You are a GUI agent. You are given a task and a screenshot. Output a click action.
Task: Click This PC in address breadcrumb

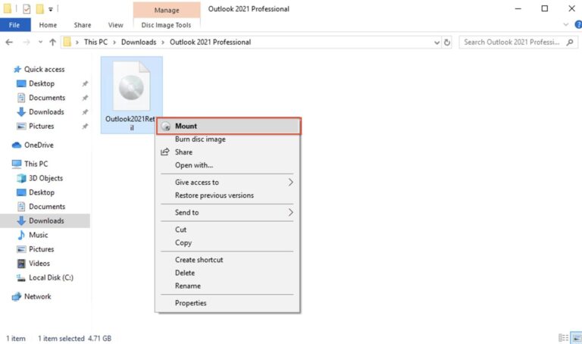click(95, 42)
